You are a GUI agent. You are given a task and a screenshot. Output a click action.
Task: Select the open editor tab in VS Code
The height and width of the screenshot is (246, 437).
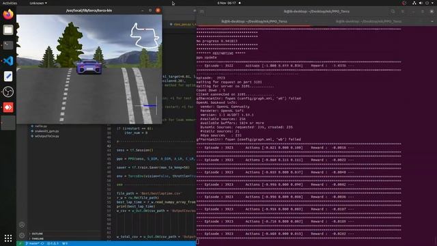182,25
